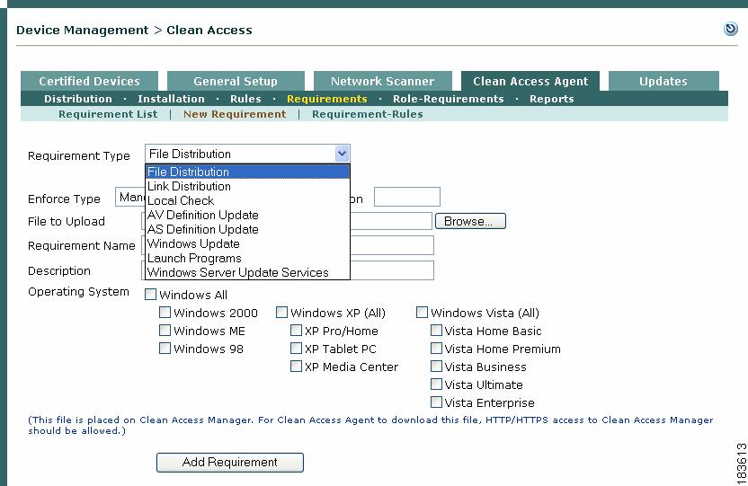Check the Vista Home Premium checkbox
The image size is (748, 486).
coord(436,349)
